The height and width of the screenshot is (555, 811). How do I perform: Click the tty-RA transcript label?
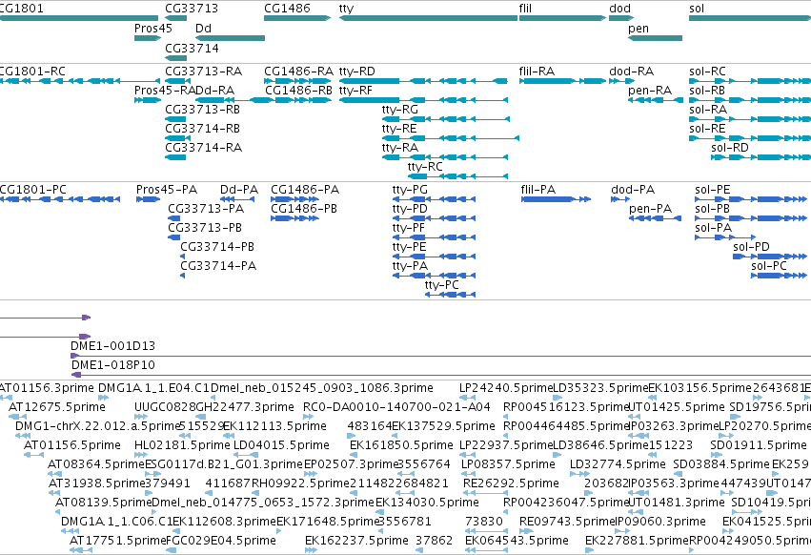pos(400,148)
